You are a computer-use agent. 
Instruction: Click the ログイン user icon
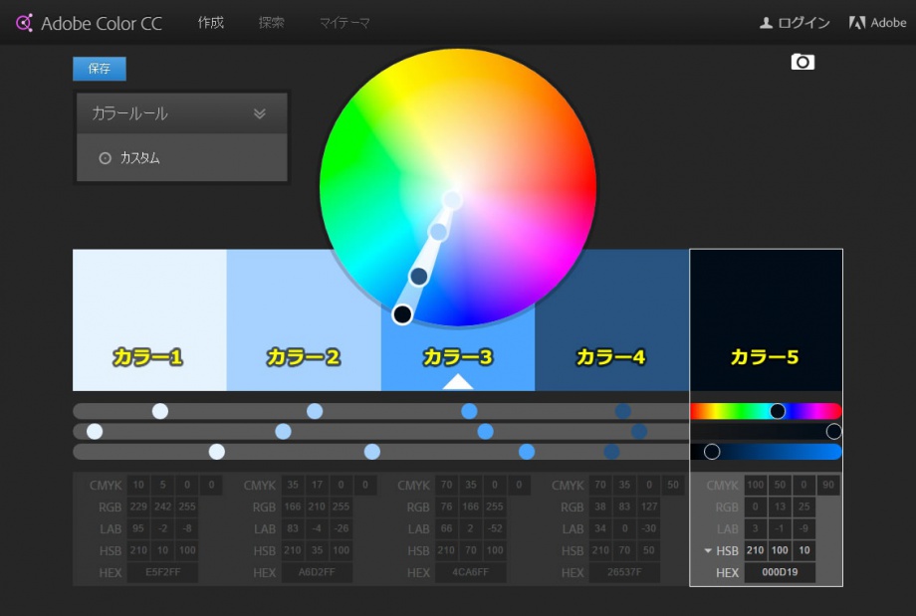pyautogui.click(x=766, y=23)
